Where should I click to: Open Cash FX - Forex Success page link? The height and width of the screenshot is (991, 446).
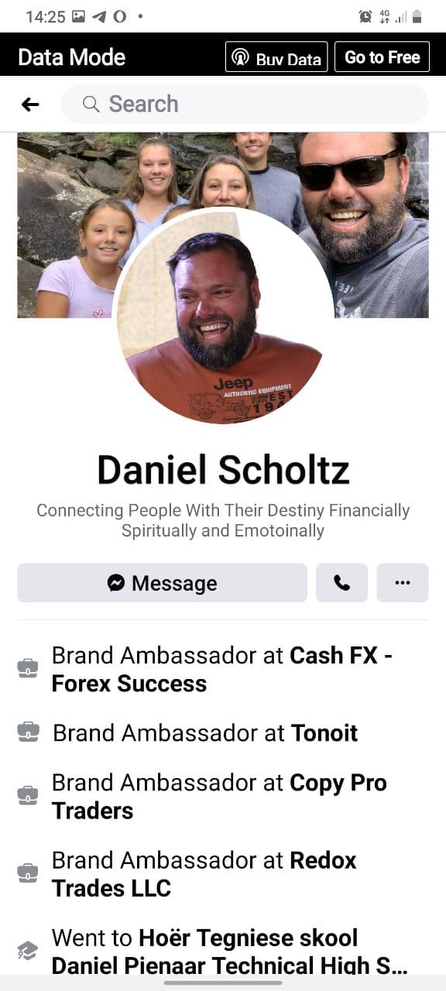pyautogui.click(x=221, y=670)
